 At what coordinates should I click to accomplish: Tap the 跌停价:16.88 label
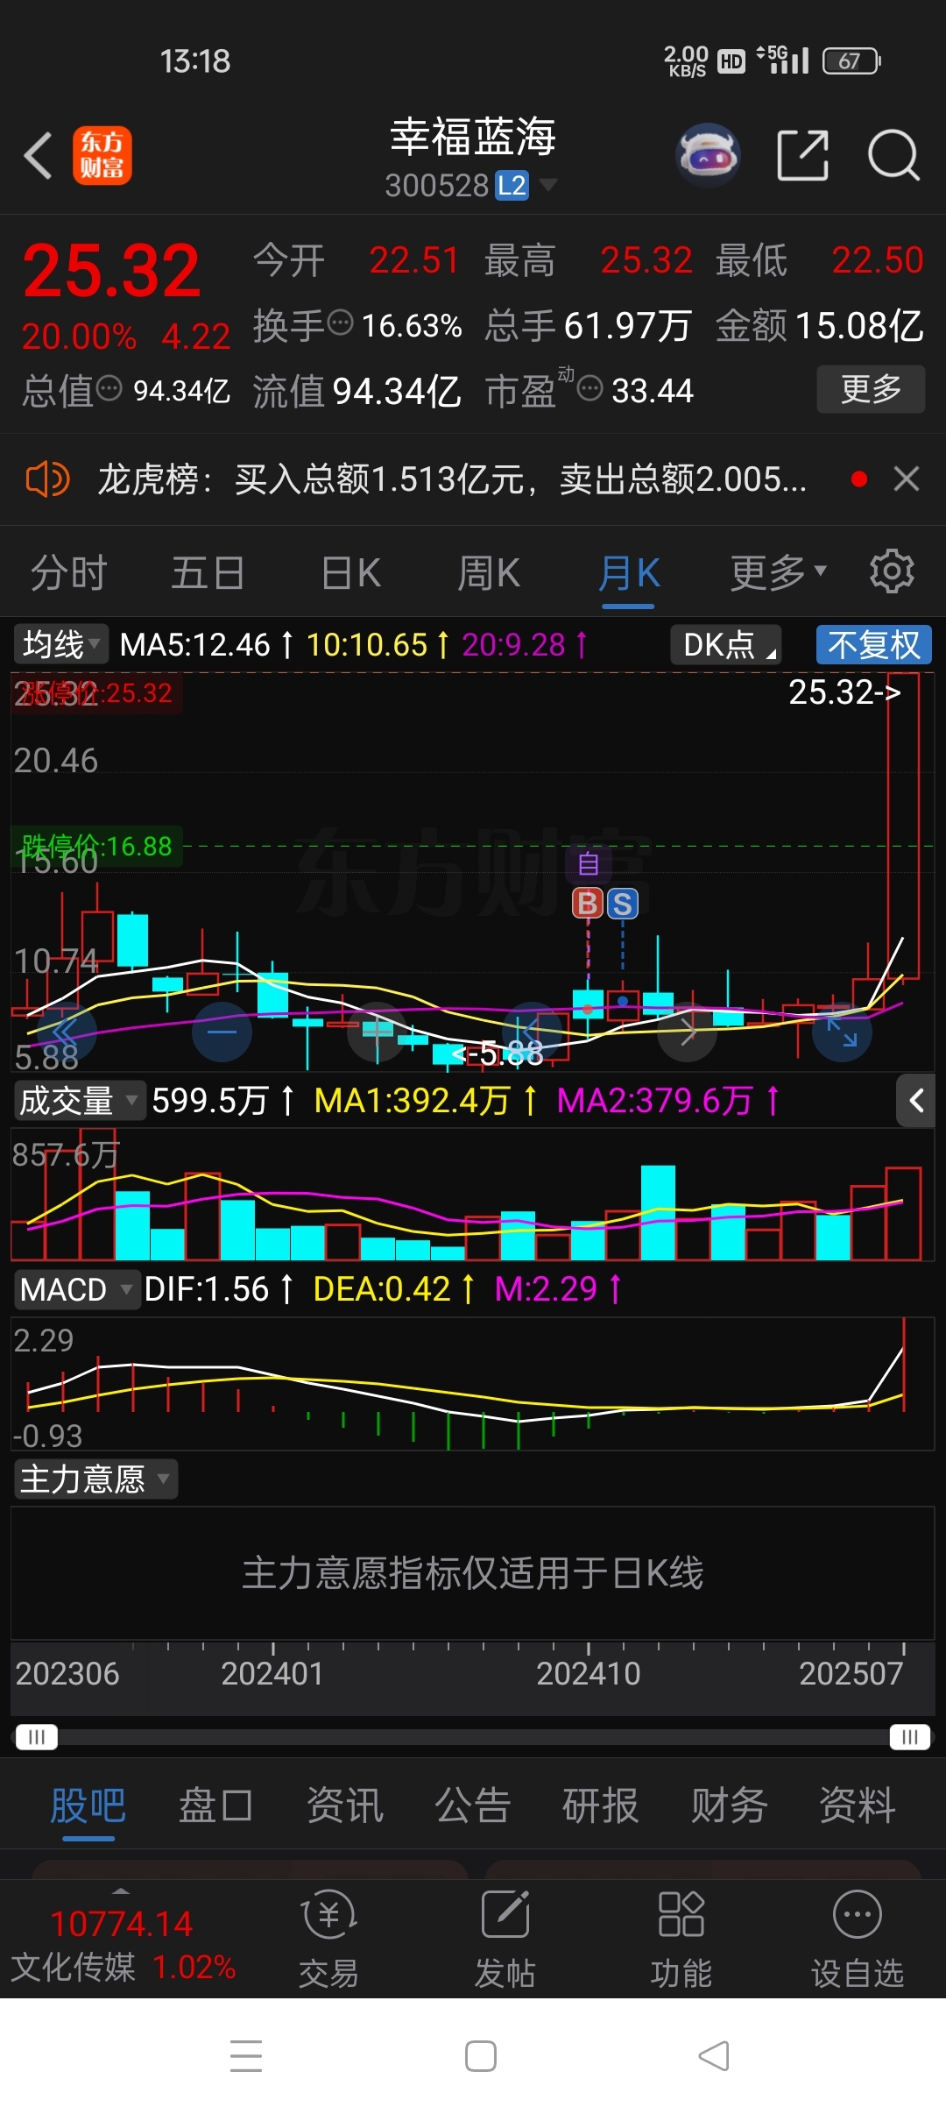(x=97, y=846)
